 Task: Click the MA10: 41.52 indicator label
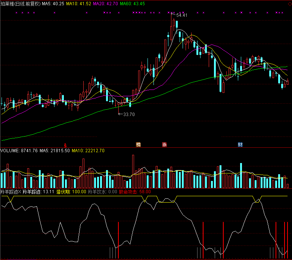[78, 4]
